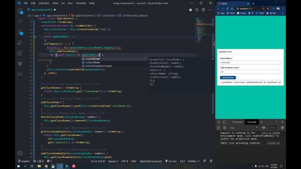Go to the browser home page

[232, 8]
